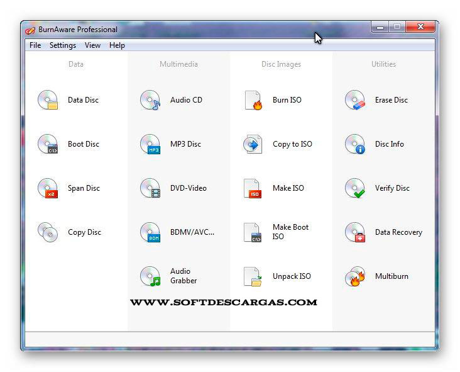Click the Audio CD music note icon
The image size is (460, 372).
(x=150, y=100)
